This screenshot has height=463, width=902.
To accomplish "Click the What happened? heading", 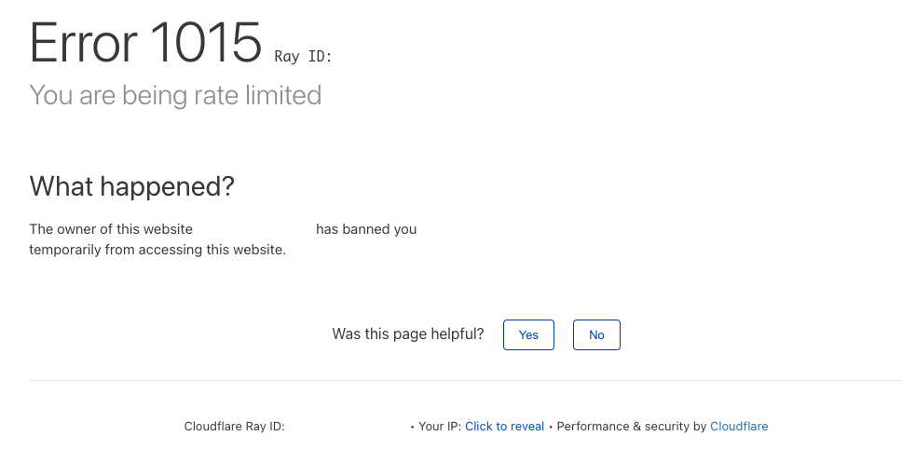I will point(131,186).
